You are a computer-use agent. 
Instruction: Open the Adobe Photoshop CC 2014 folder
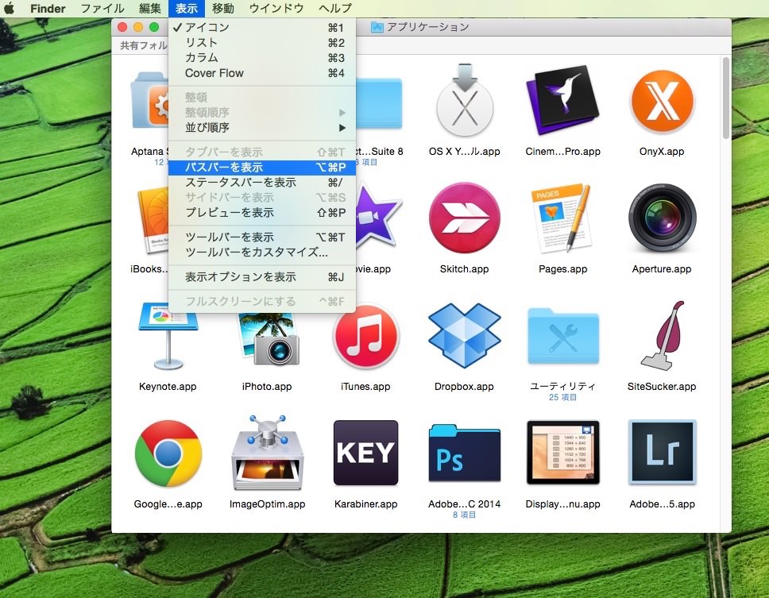click(464, 453)
